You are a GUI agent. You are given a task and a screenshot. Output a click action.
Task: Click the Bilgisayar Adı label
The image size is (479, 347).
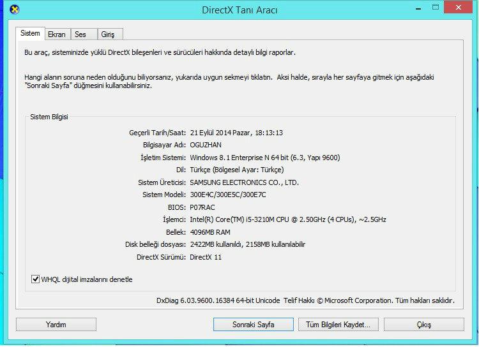pos(164,145)
